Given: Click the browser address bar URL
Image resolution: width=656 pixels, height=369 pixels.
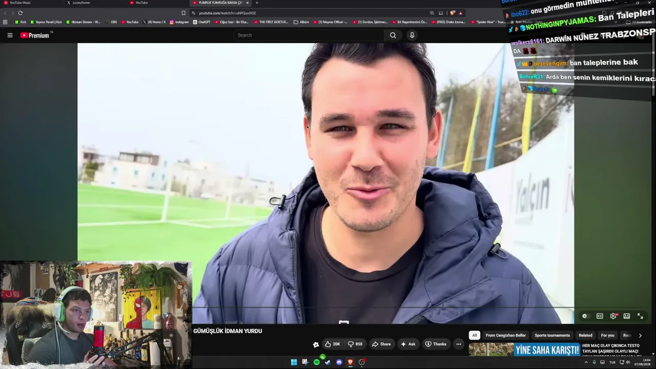Looking at the screenshot, I should point(228,13).
